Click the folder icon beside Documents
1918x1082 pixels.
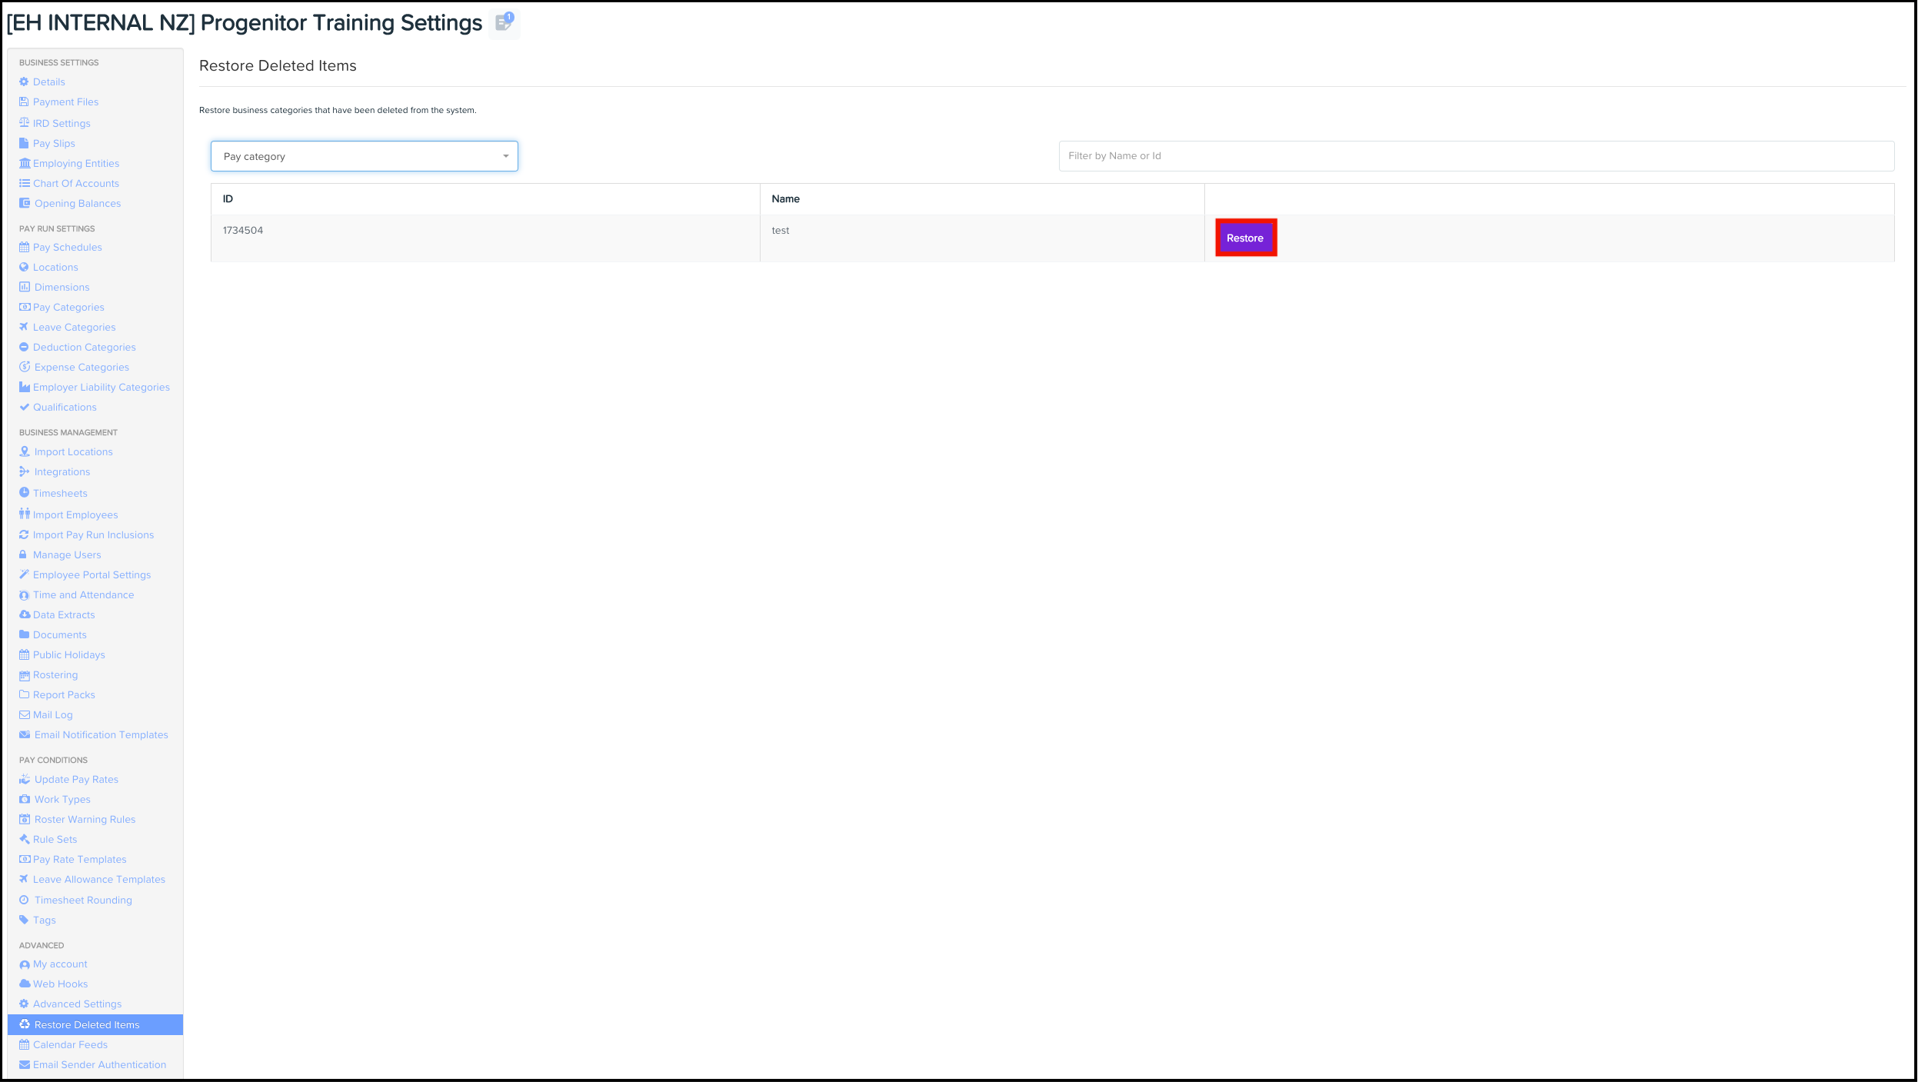pos(24,634)
